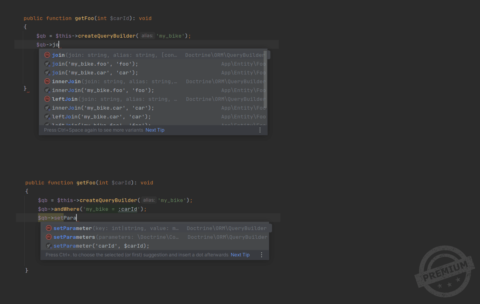The width and height of the screenshot is (480, 304).
Task: Click Next Tip in the join completion popup
Action: click(155, 130)
